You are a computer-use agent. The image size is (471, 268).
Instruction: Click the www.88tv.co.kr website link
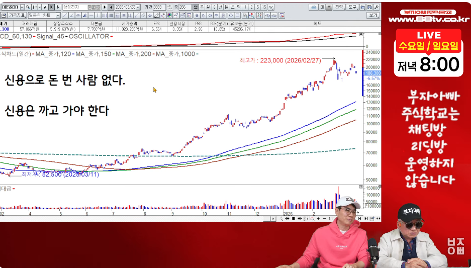click(x=429, y=20)
